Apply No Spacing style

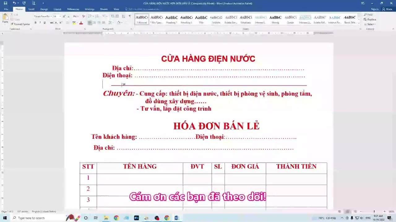click(x=157, y=19)
